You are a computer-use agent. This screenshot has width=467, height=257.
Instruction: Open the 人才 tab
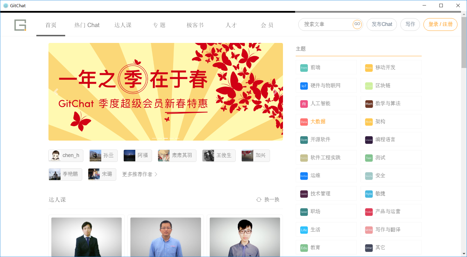231,25
